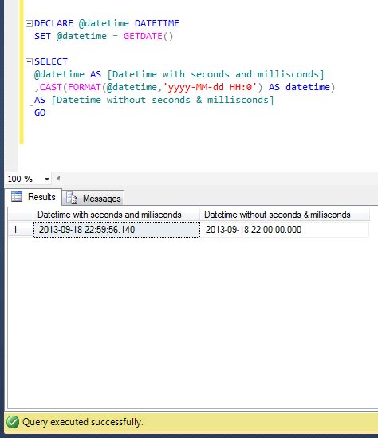Image resolution: width=378 pixels, height=438 pixels.
Task: Select row 1 header in results grid
Action: (21, 230)
